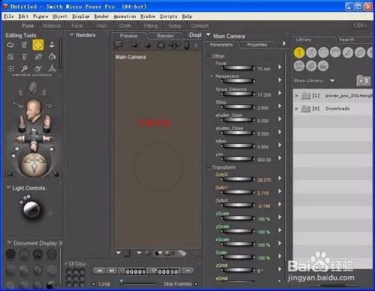Open the clapperboard library category icon
The width and height of the screenshot is (375, 291).
click(x=323, y=66)
